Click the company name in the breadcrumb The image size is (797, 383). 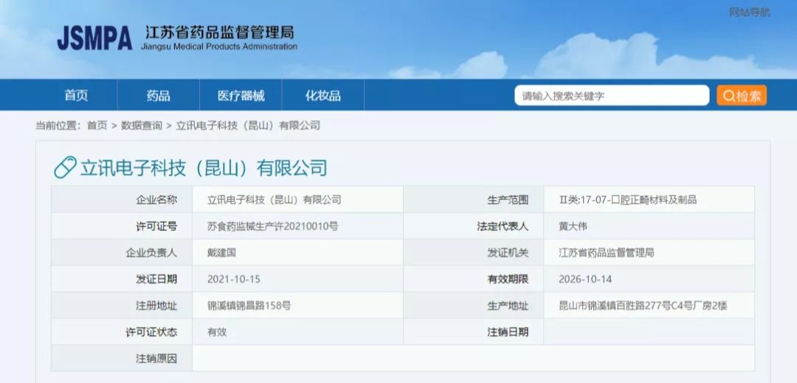click(248, 125)
